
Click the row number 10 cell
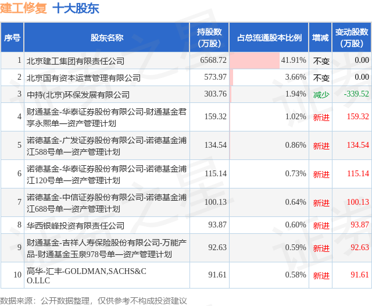12,275
